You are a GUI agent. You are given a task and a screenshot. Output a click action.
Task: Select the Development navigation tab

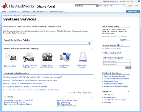click(13, 11)
